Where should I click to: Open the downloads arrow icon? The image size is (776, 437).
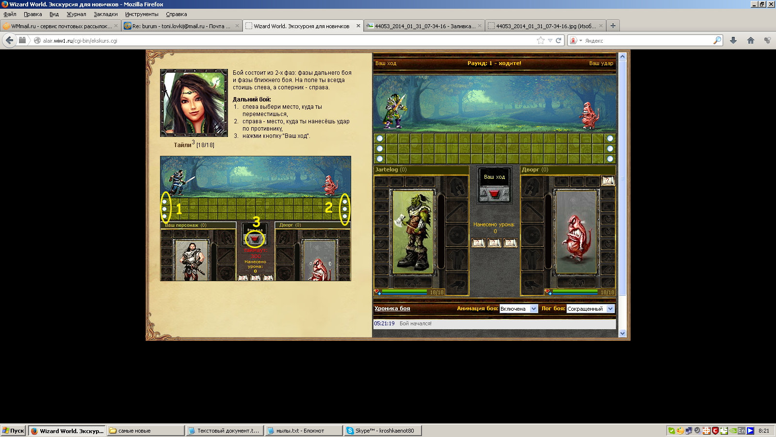click(x=733, y=40)
